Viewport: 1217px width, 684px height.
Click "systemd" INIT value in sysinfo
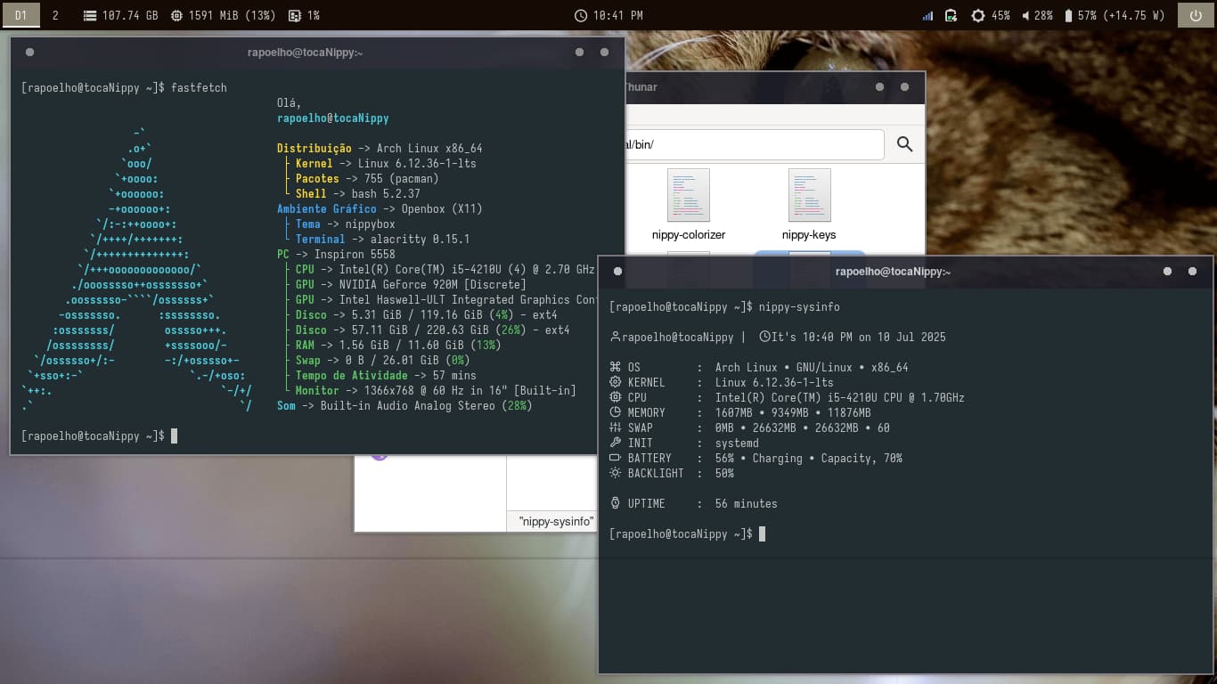pyautogui.click(x=737, y=443)
